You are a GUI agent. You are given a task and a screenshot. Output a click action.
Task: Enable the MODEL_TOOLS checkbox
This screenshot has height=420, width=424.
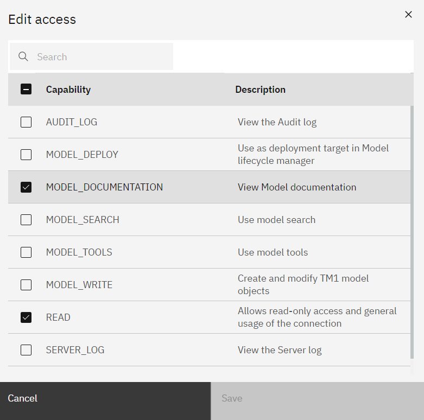tap(26, 252)
